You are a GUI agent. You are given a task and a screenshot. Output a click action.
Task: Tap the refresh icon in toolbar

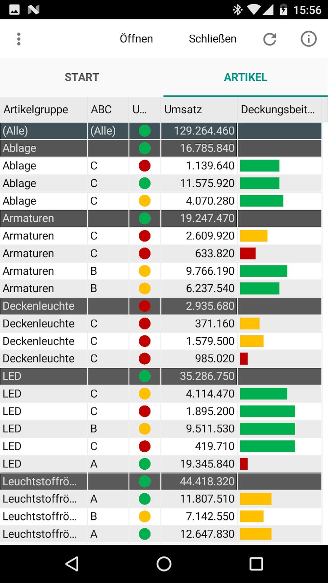coord(270,39)
